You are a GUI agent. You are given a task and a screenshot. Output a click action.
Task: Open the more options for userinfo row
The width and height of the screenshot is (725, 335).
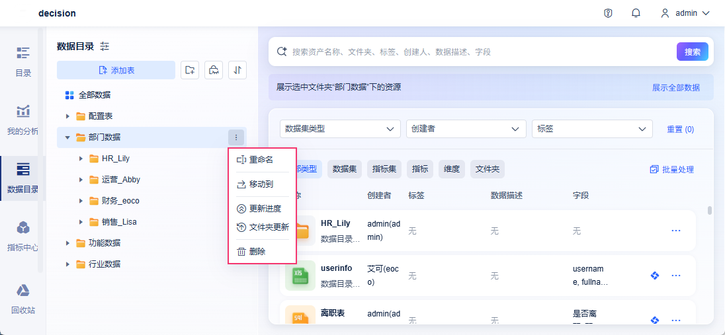[676, 276]
